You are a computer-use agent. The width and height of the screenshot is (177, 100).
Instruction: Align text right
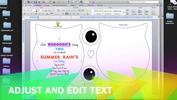pos(70,14)
